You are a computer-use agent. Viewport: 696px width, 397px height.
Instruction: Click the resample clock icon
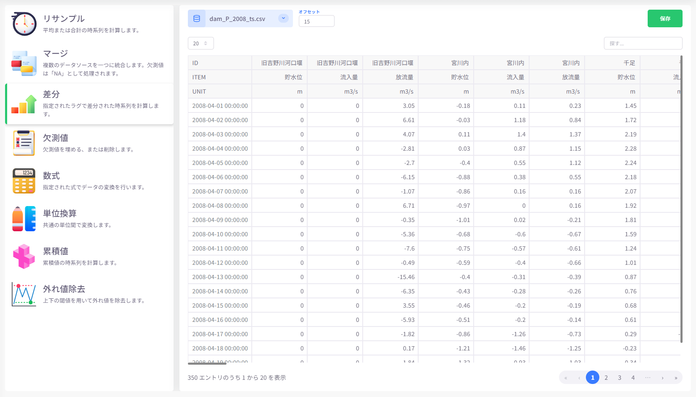[x=24, y=24]
